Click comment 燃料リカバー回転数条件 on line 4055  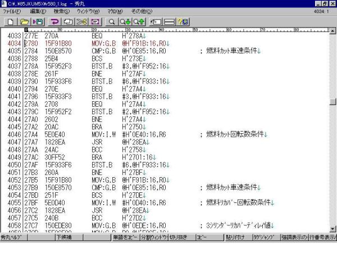[238, 202]
